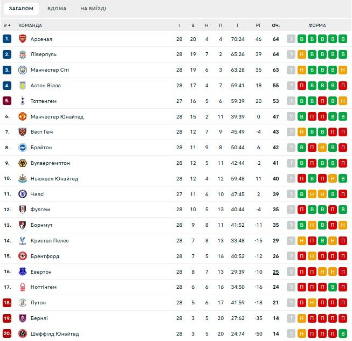Click the Liverpool club crest icon
The image size is (352, 341).
coord(22,54)
